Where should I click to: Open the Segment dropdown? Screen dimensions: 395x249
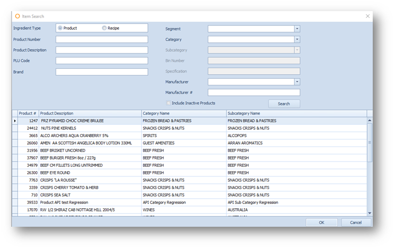pyautogui.click(x=297, y=29)
